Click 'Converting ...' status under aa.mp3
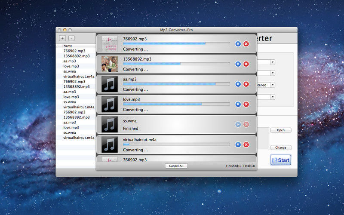 (135, 89)
